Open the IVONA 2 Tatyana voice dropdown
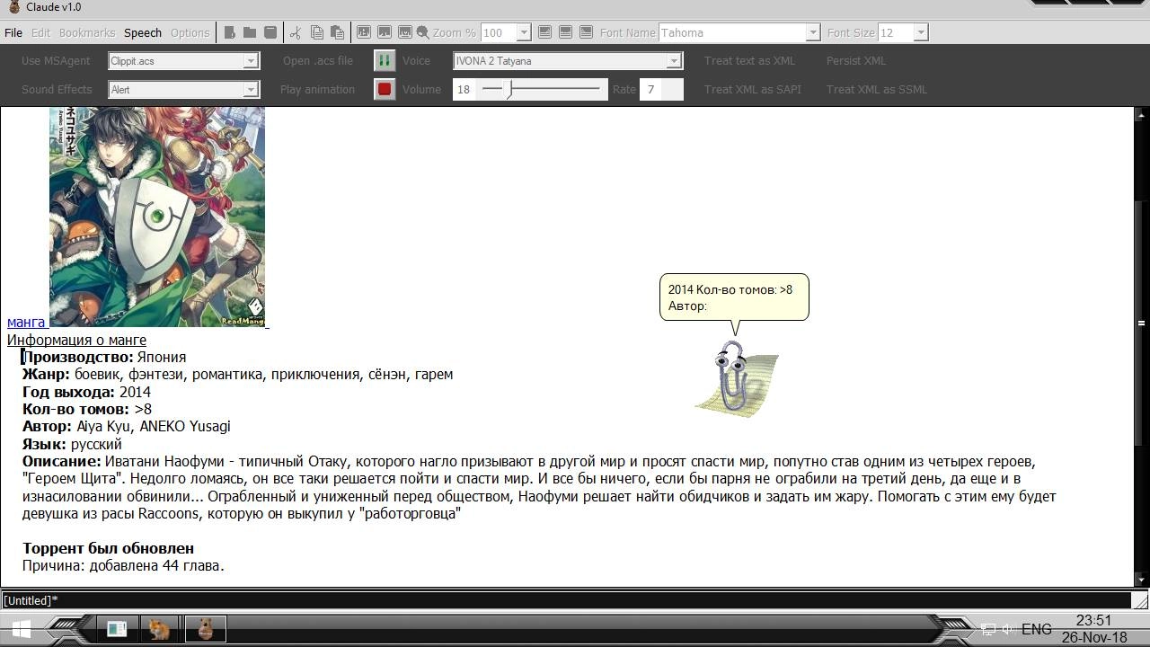The image size is (1150, 647). point(673,60)
